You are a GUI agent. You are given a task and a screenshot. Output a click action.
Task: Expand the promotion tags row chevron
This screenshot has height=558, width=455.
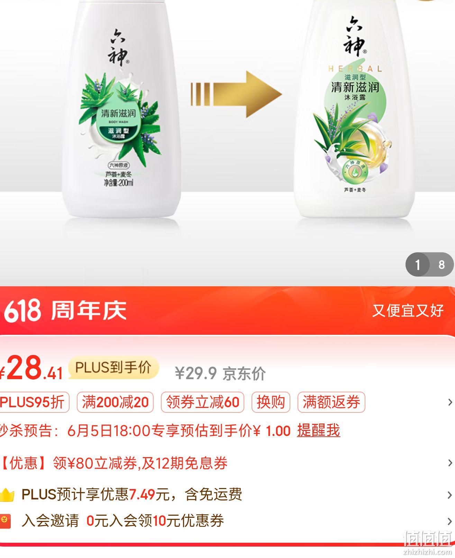pyautogui.click(x=450, y=402)
